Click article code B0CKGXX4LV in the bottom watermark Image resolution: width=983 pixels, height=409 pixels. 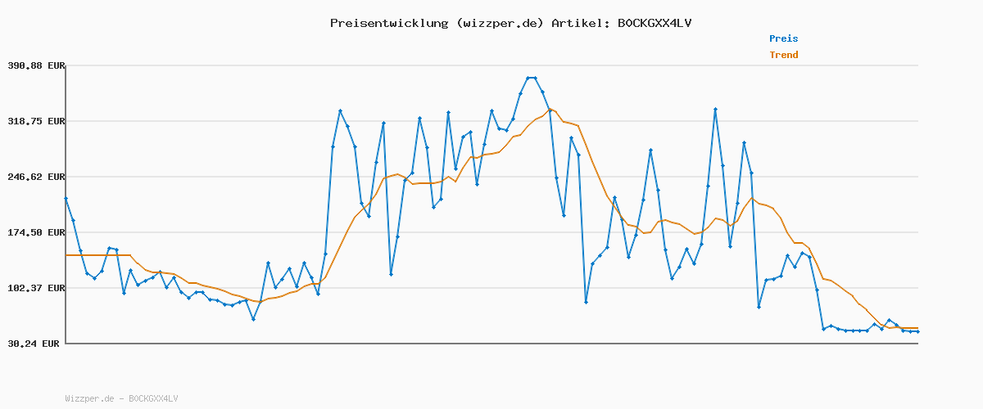[153, 398]
